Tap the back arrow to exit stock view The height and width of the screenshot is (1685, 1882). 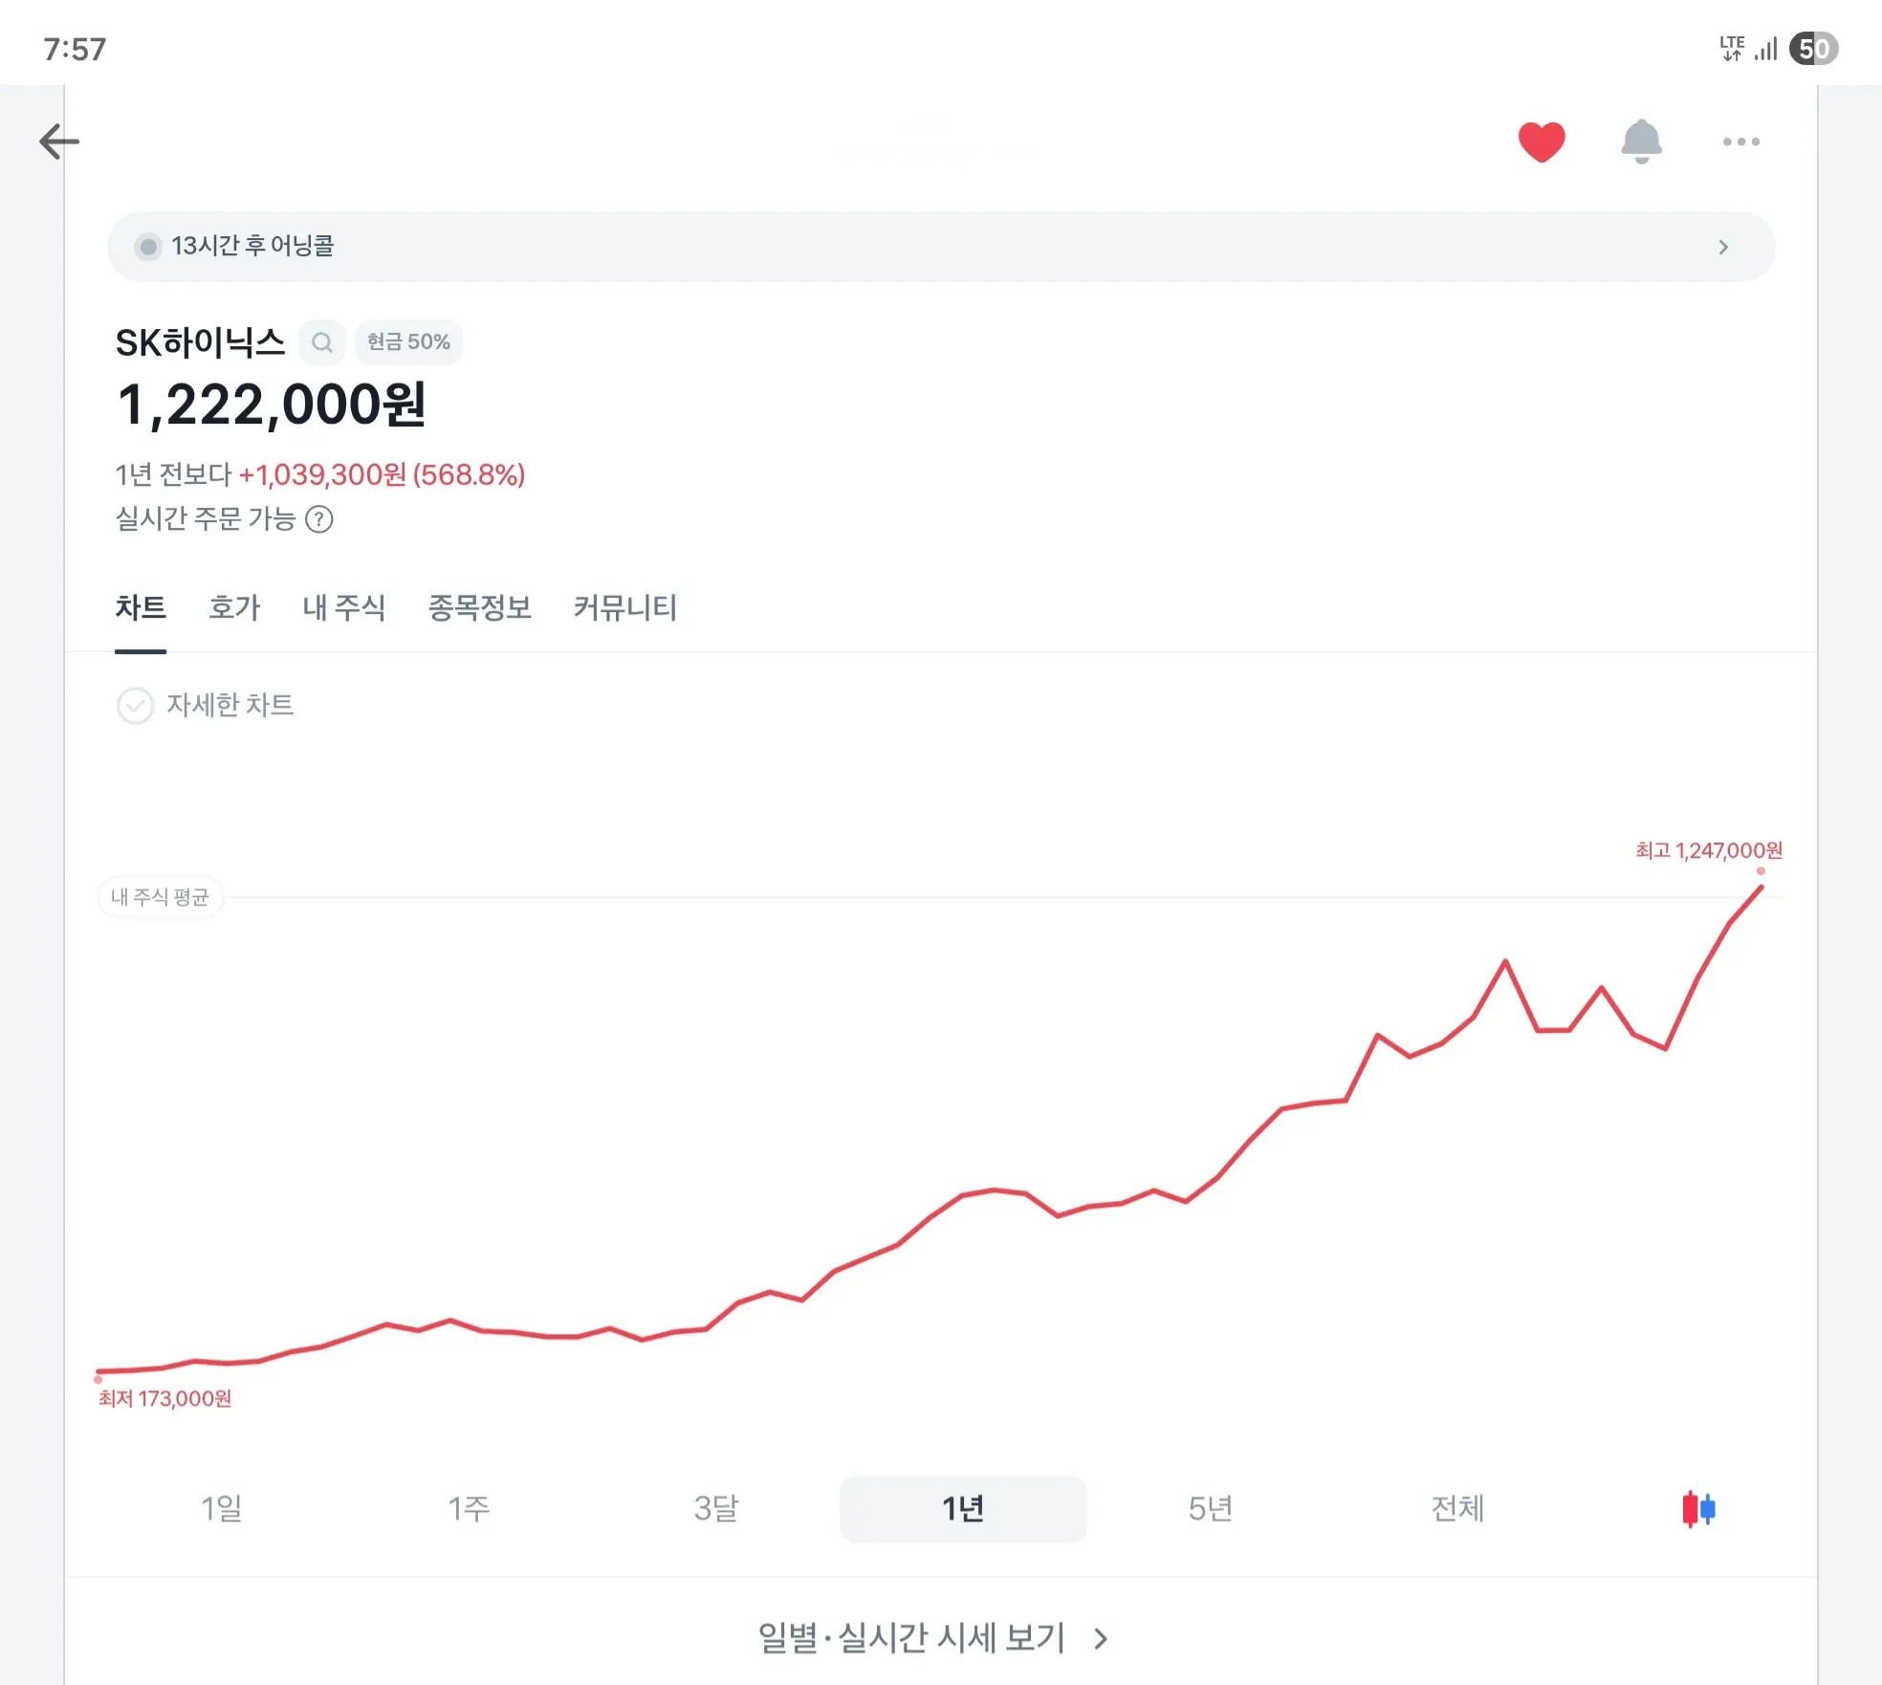click(x=59, y=141)
